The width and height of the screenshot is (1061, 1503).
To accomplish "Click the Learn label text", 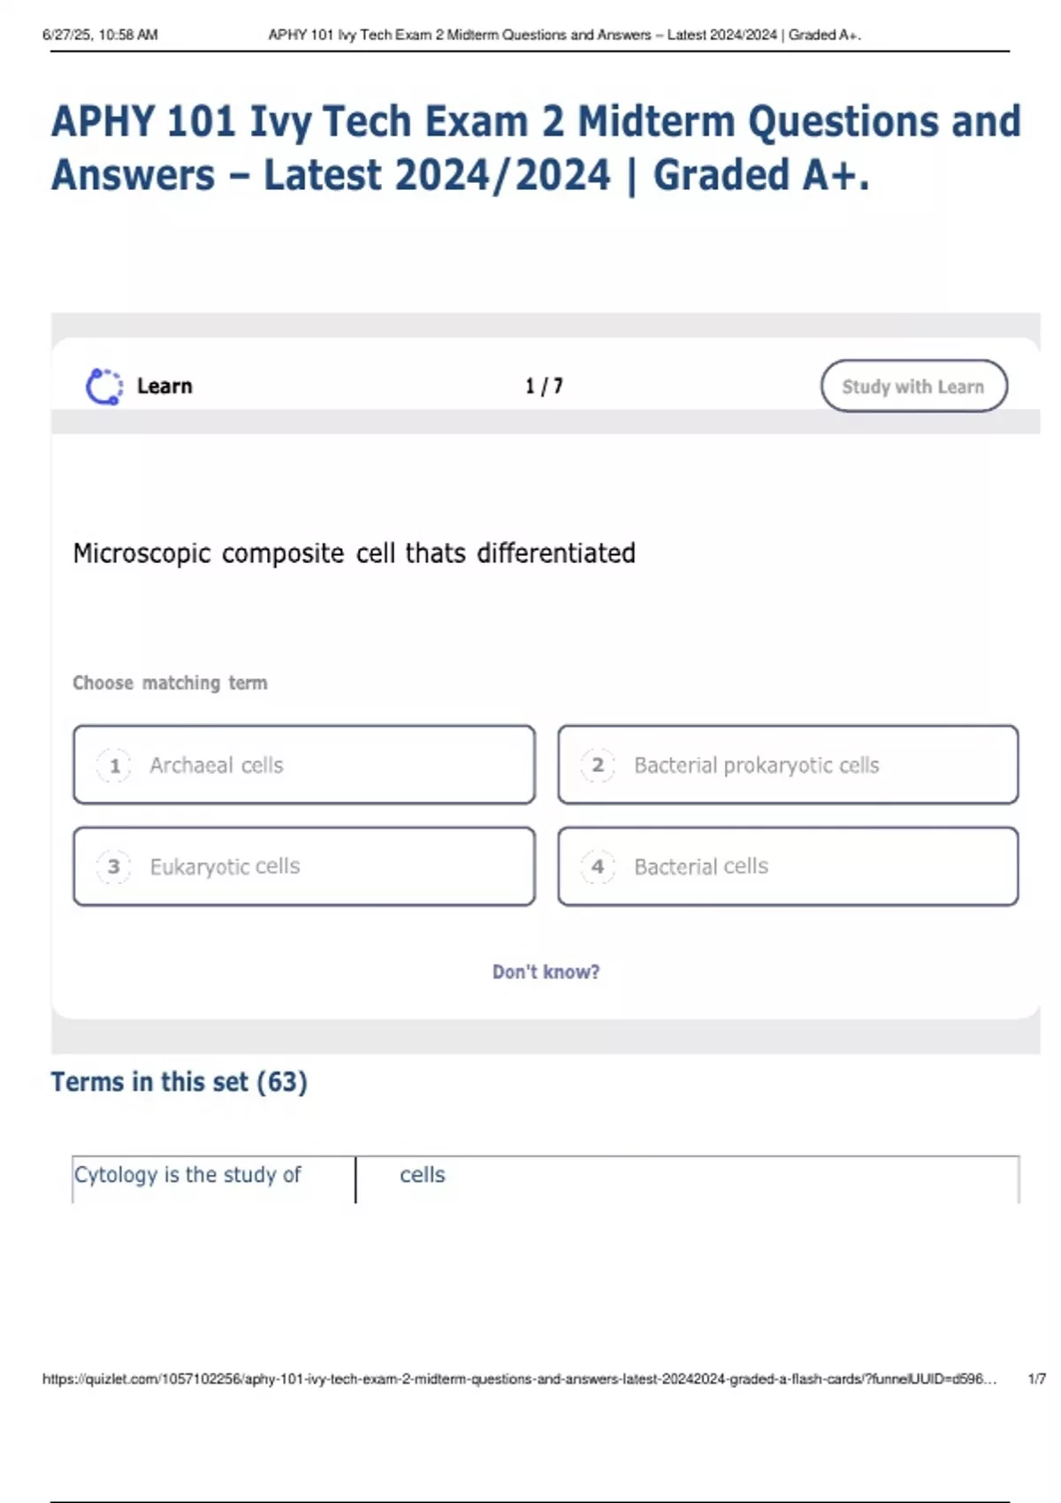I will [x=164, y=386].
